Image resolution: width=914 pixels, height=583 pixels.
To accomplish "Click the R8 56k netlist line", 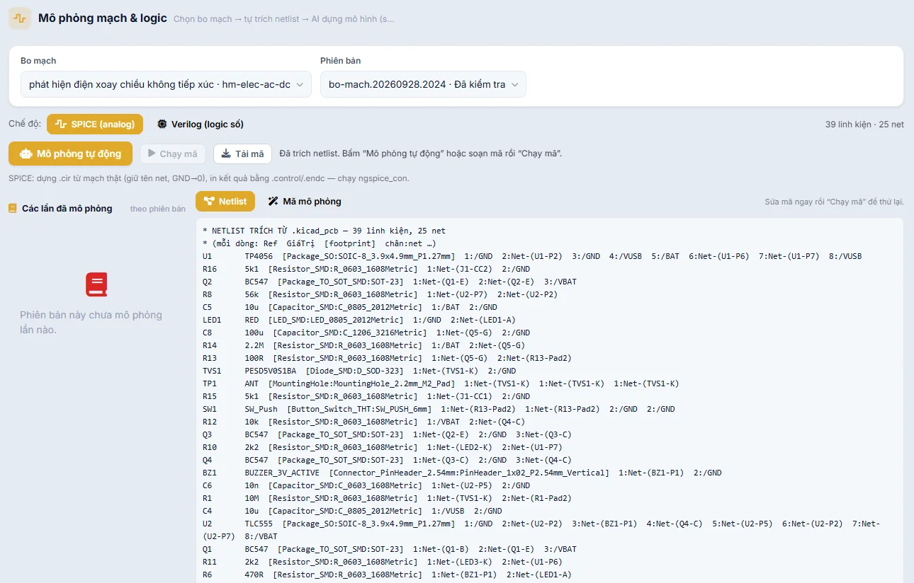I will tap(380, 294).
